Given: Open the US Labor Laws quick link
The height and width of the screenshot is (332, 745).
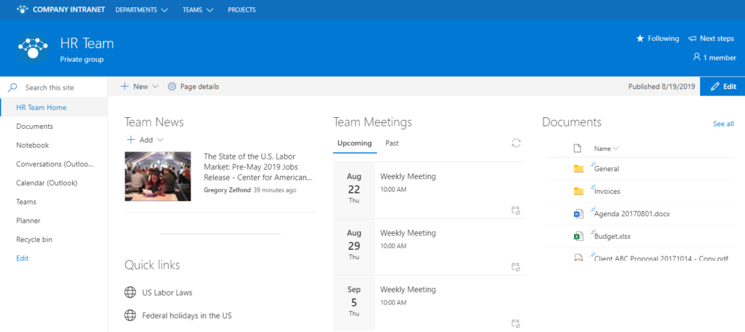Looking at the screenshot, I should [167, 293].
